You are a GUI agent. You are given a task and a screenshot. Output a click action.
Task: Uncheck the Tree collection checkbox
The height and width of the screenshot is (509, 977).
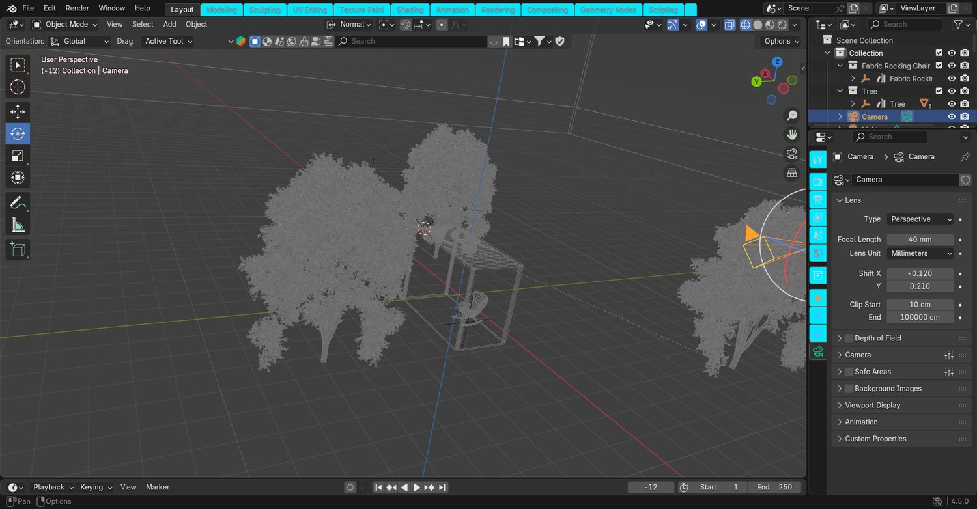click(939, 91)
